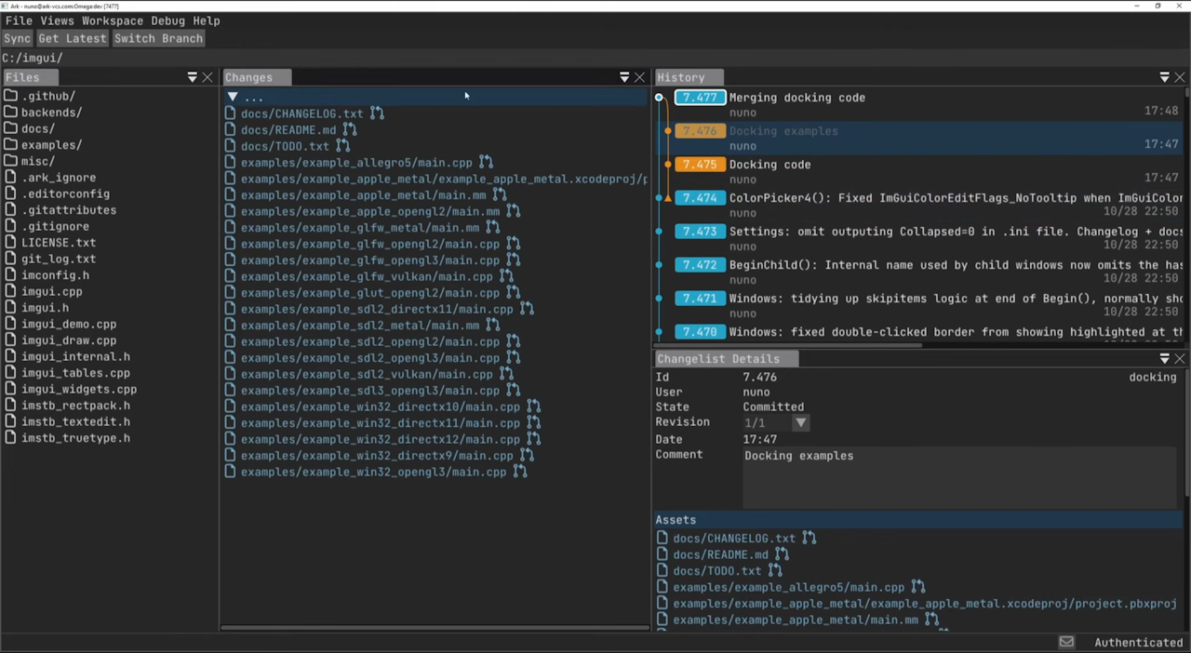Click the file icon next to imgui_demo.cpp
This screenshot has width=1191, height=653.
(x=11, y=324)
